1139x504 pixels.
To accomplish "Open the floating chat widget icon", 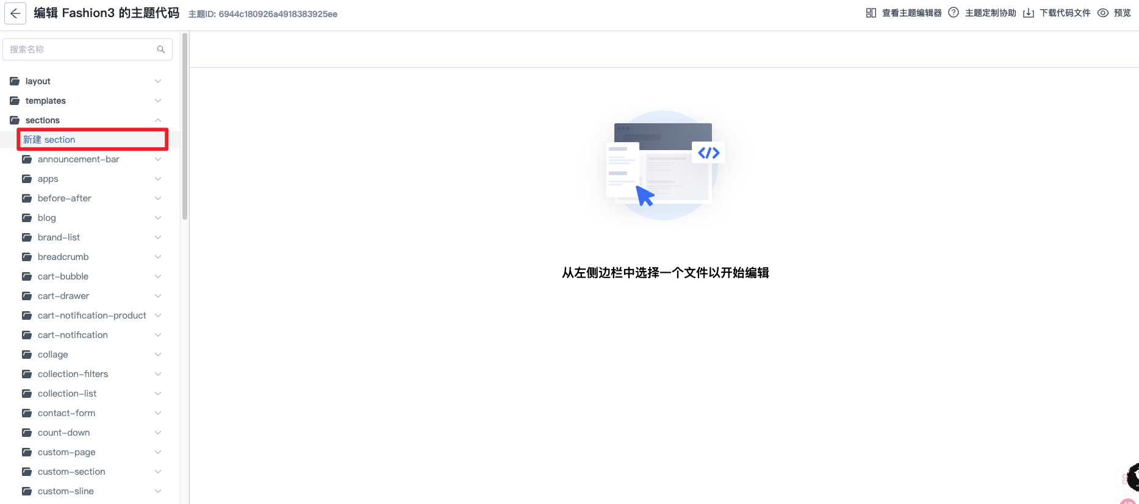I will pos(1132,477).
